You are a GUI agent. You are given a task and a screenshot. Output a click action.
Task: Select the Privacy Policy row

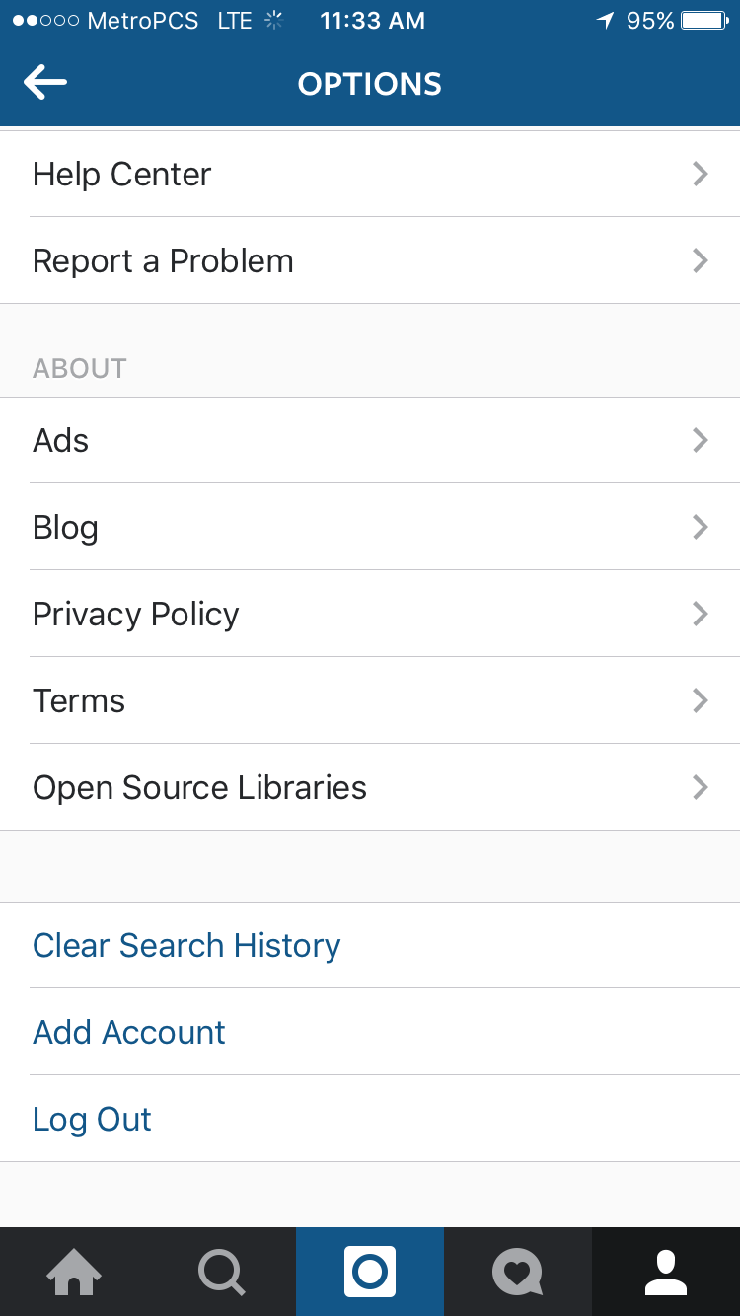coord(136,615)
